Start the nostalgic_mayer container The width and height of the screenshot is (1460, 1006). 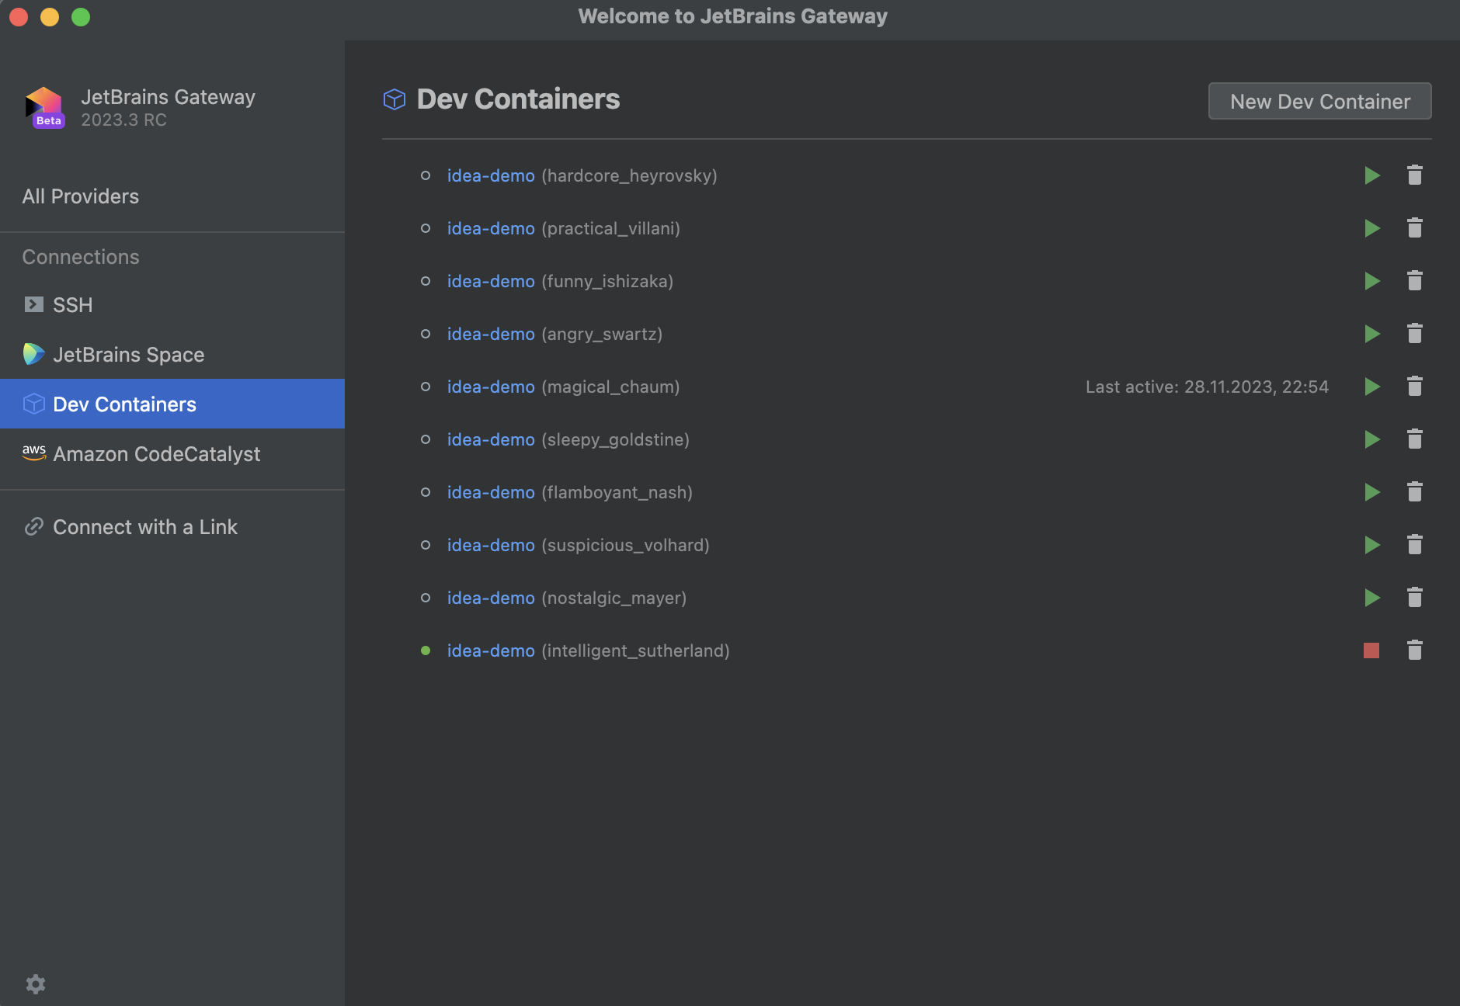click(1372, 598)
